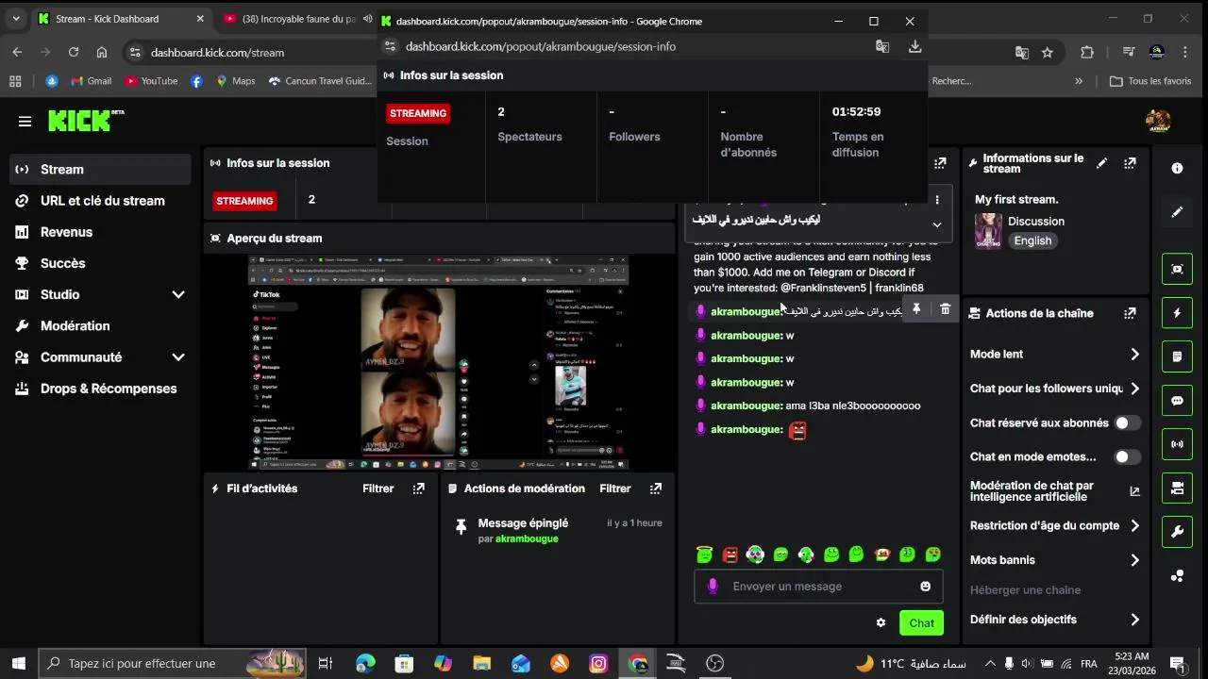
Task: Click the taskbar search box
Action: click(173, 664)
